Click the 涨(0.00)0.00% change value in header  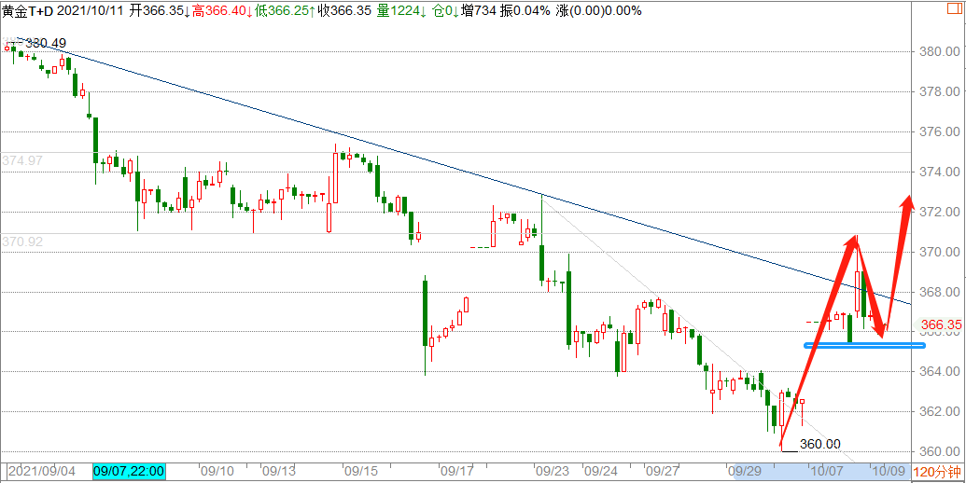tap(599, 10)
